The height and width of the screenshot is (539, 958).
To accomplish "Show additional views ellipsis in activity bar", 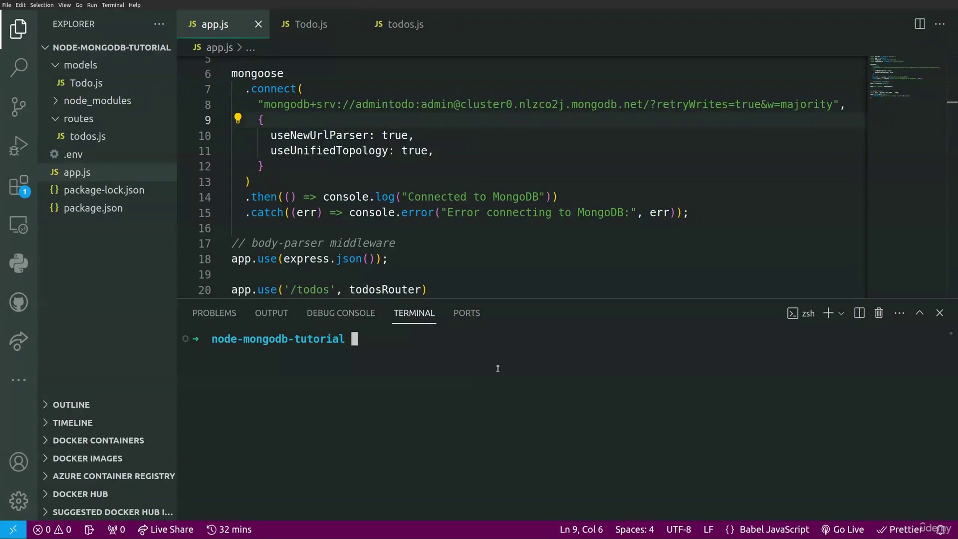I will [18, 380].
